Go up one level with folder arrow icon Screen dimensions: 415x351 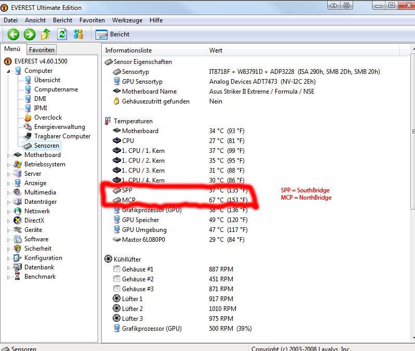click(x=46, y=34)
